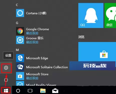
Task: Select the "Cortana (小娜)" entry
Action: [x=36, y=13]
